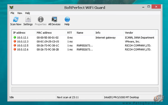The width and height of the screenshot is (168, 105).
Task: Click MAC address 00-00-5E-00-01-02
Action: pyautogui.click(x=48, y=37)
